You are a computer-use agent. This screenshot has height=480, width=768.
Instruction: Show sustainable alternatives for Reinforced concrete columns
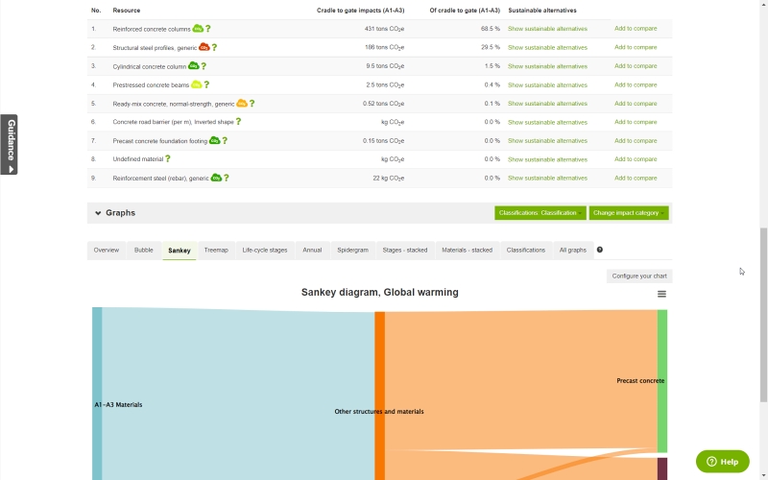pos(547,29)
